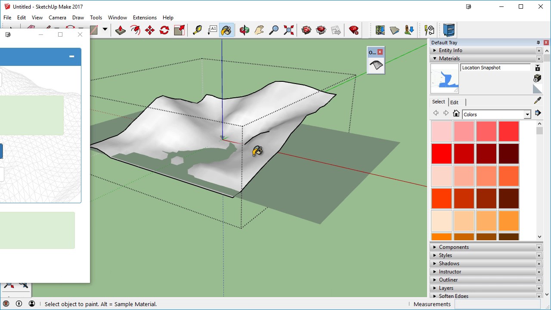
Task: Expand the Layers panel
Action: [484, 288]
